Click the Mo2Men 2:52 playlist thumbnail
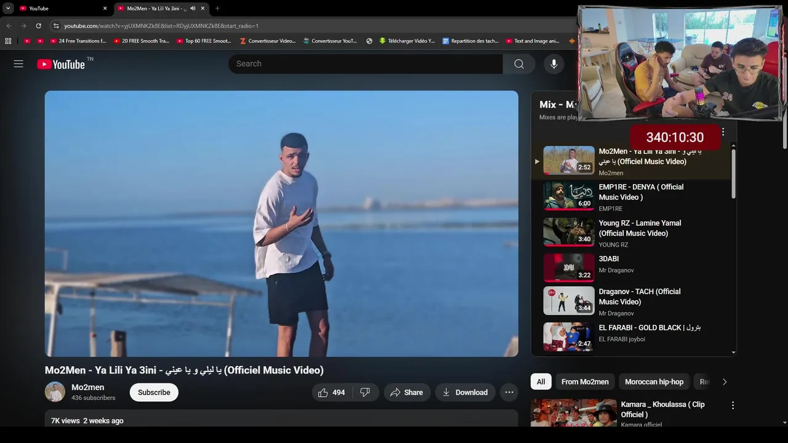Screen dimensions: 788x443 (x=569, y=160)
